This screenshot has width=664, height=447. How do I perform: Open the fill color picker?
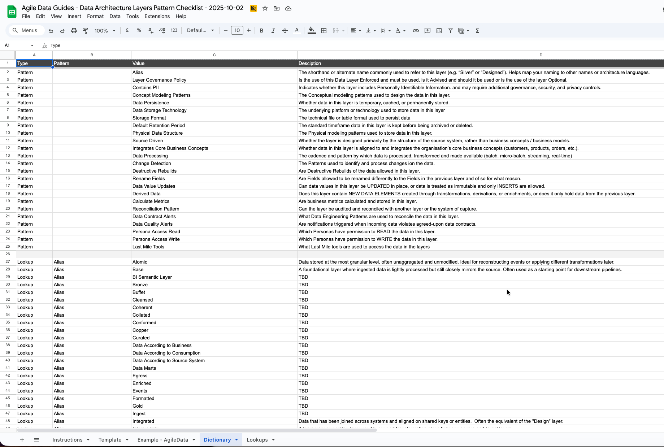pos(312,31)
